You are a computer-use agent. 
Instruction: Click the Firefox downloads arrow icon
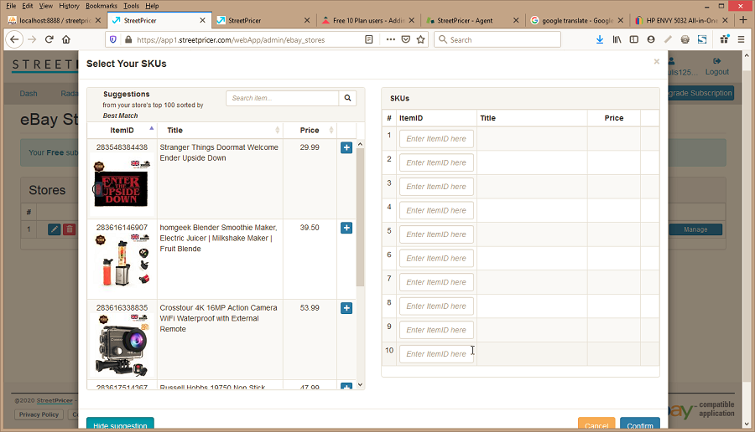tap(599, 39)
